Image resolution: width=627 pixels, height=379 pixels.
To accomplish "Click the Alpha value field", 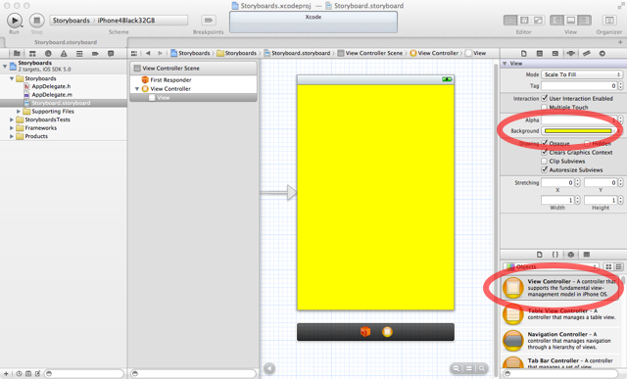I will pos(579,119).
